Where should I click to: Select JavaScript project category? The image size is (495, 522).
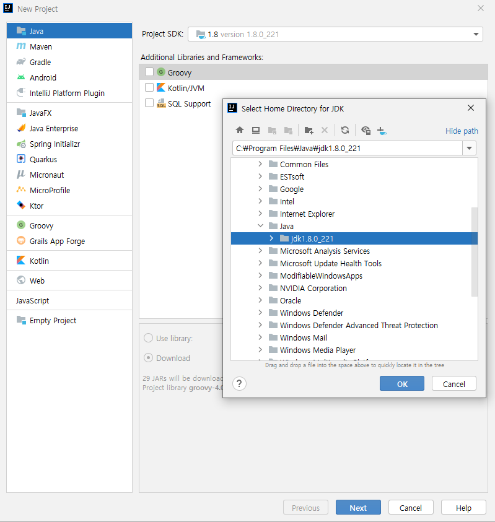(x=69, y=300)
